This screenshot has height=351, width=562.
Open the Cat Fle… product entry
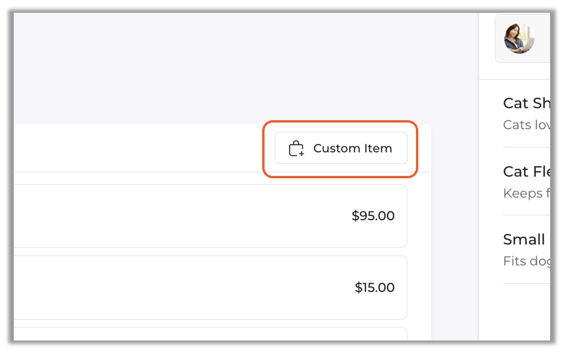click(526, 172)
